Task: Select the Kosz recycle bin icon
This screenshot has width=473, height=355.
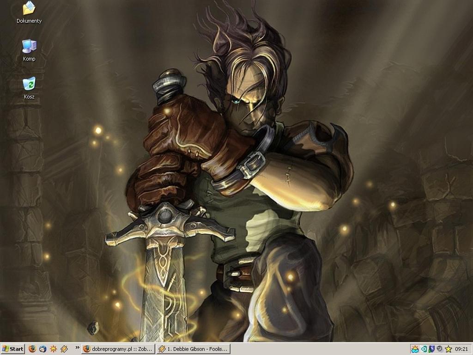Action: (29, 88)
